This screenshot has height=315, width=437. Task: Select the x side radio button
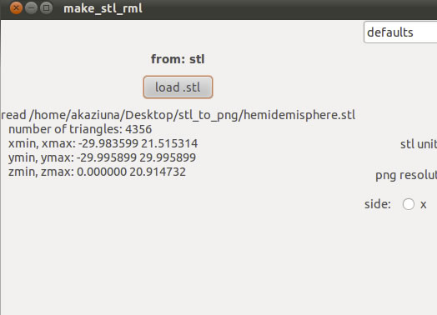[x=409, y=204]
